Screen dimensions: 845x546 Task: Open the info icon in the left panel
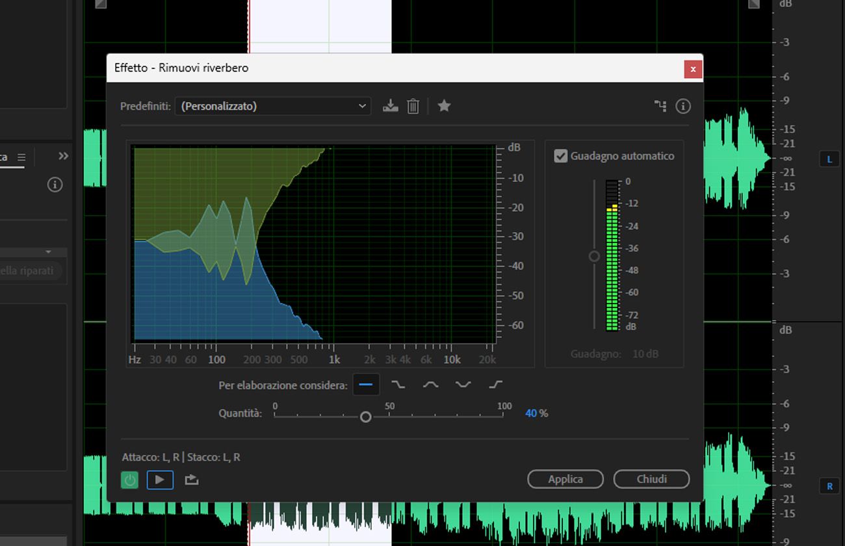(x=55, y=185)
